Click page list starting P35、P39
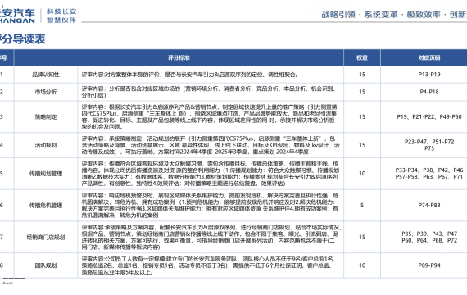 click(x=429, y=237)
